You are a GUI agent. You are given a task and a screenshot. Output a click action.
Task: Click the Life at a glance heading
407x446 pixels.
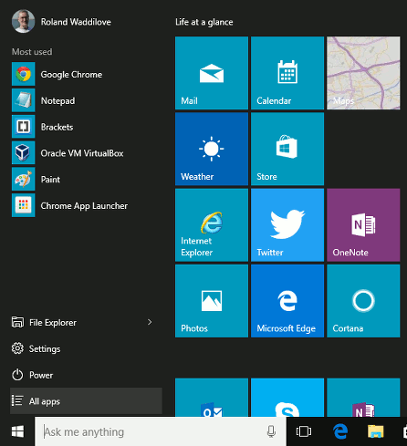[204, 22]
